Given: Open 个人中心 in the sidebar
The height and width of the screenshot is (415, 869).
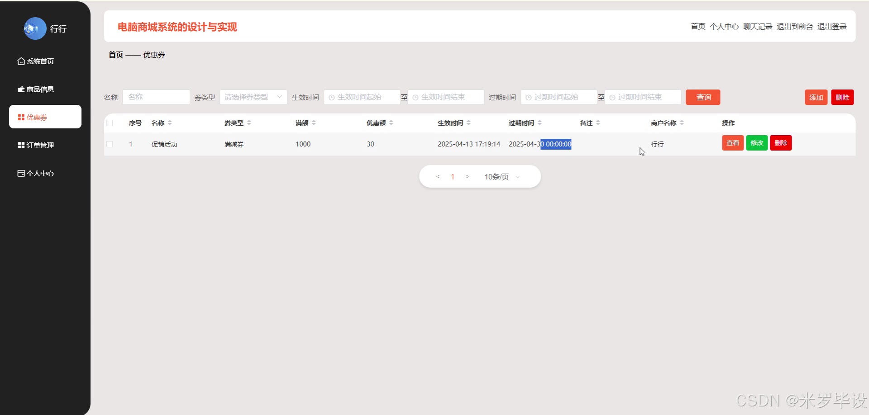Looking at the screenshot, I should tap(45, 173).
